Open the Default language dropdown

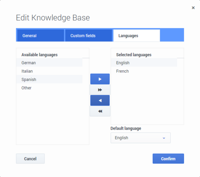click(140, 138)
